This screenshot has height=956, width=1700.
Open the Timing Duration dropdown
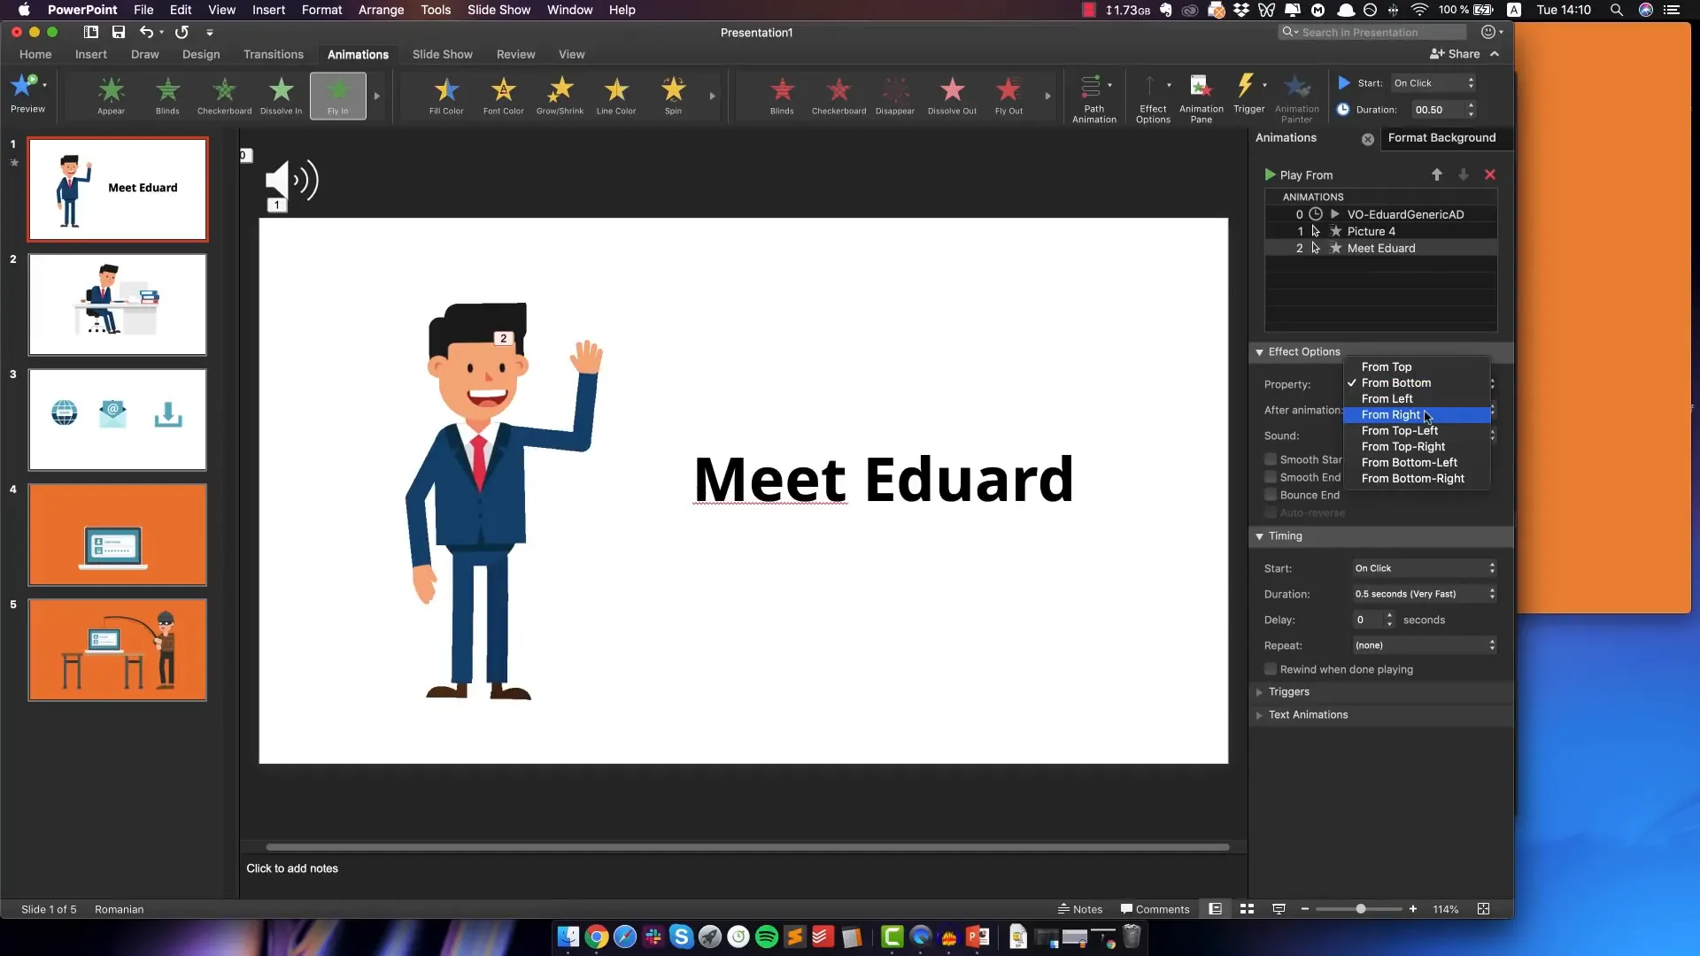[x=1425, y=594]
